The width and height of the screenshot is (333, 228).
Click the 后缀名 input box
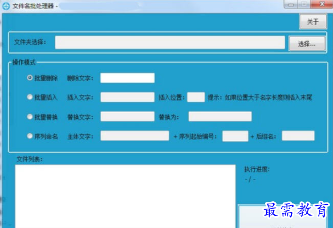pos(298,136)
